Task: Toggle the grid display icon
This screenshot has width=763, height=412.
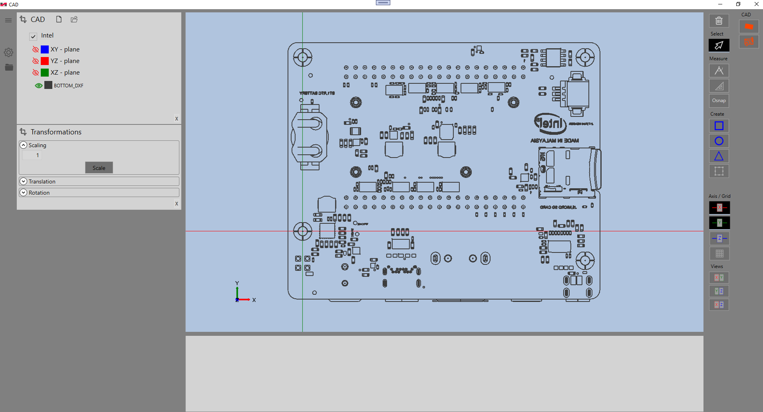Action: pos(719,253)
